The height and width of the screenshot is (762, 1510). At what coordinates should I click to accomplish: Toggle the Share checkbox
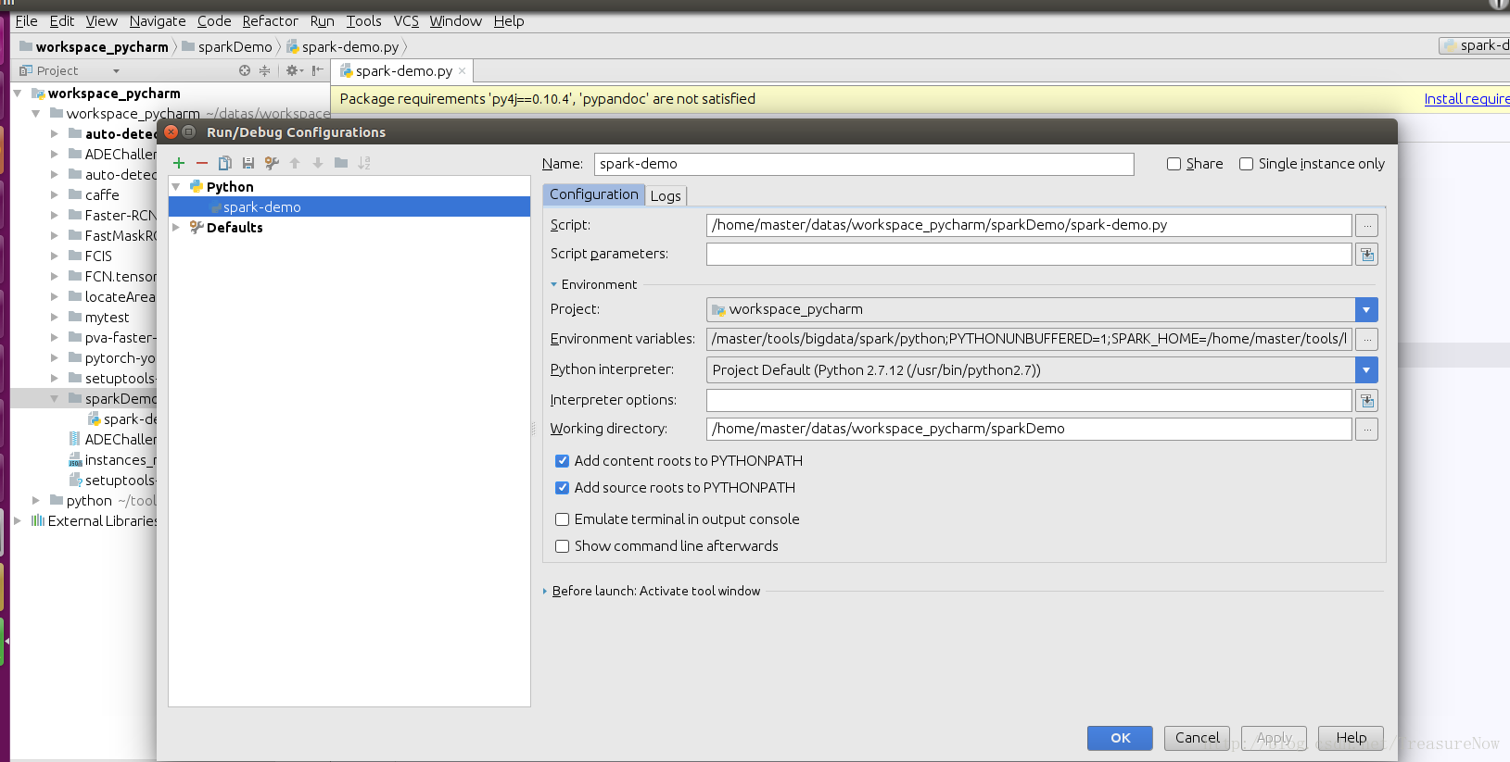(1174, 164)
